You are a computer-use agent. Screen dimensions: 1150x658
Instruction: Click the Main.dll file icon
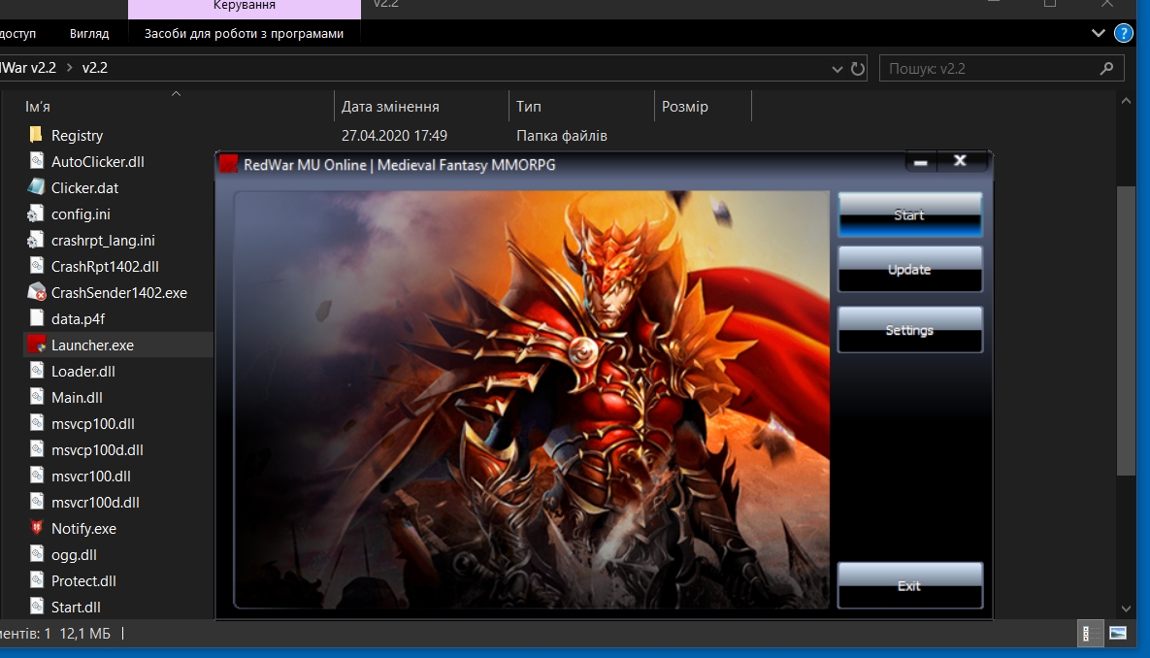[36, 397]
